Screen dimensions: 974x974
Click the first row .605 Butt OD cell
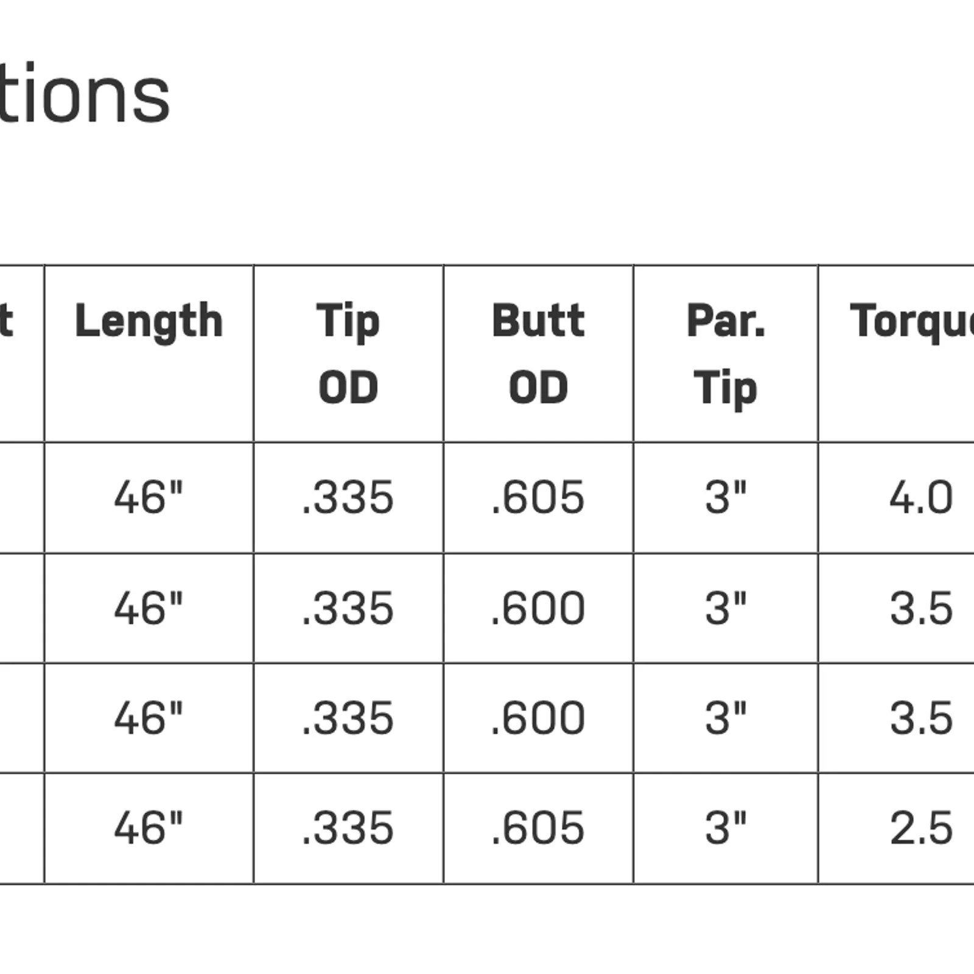[x=538, y=498]
